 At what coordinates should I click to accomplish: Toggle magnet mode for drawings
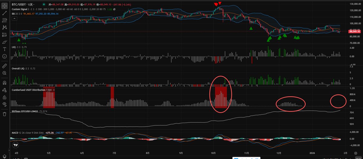(5, 82)
